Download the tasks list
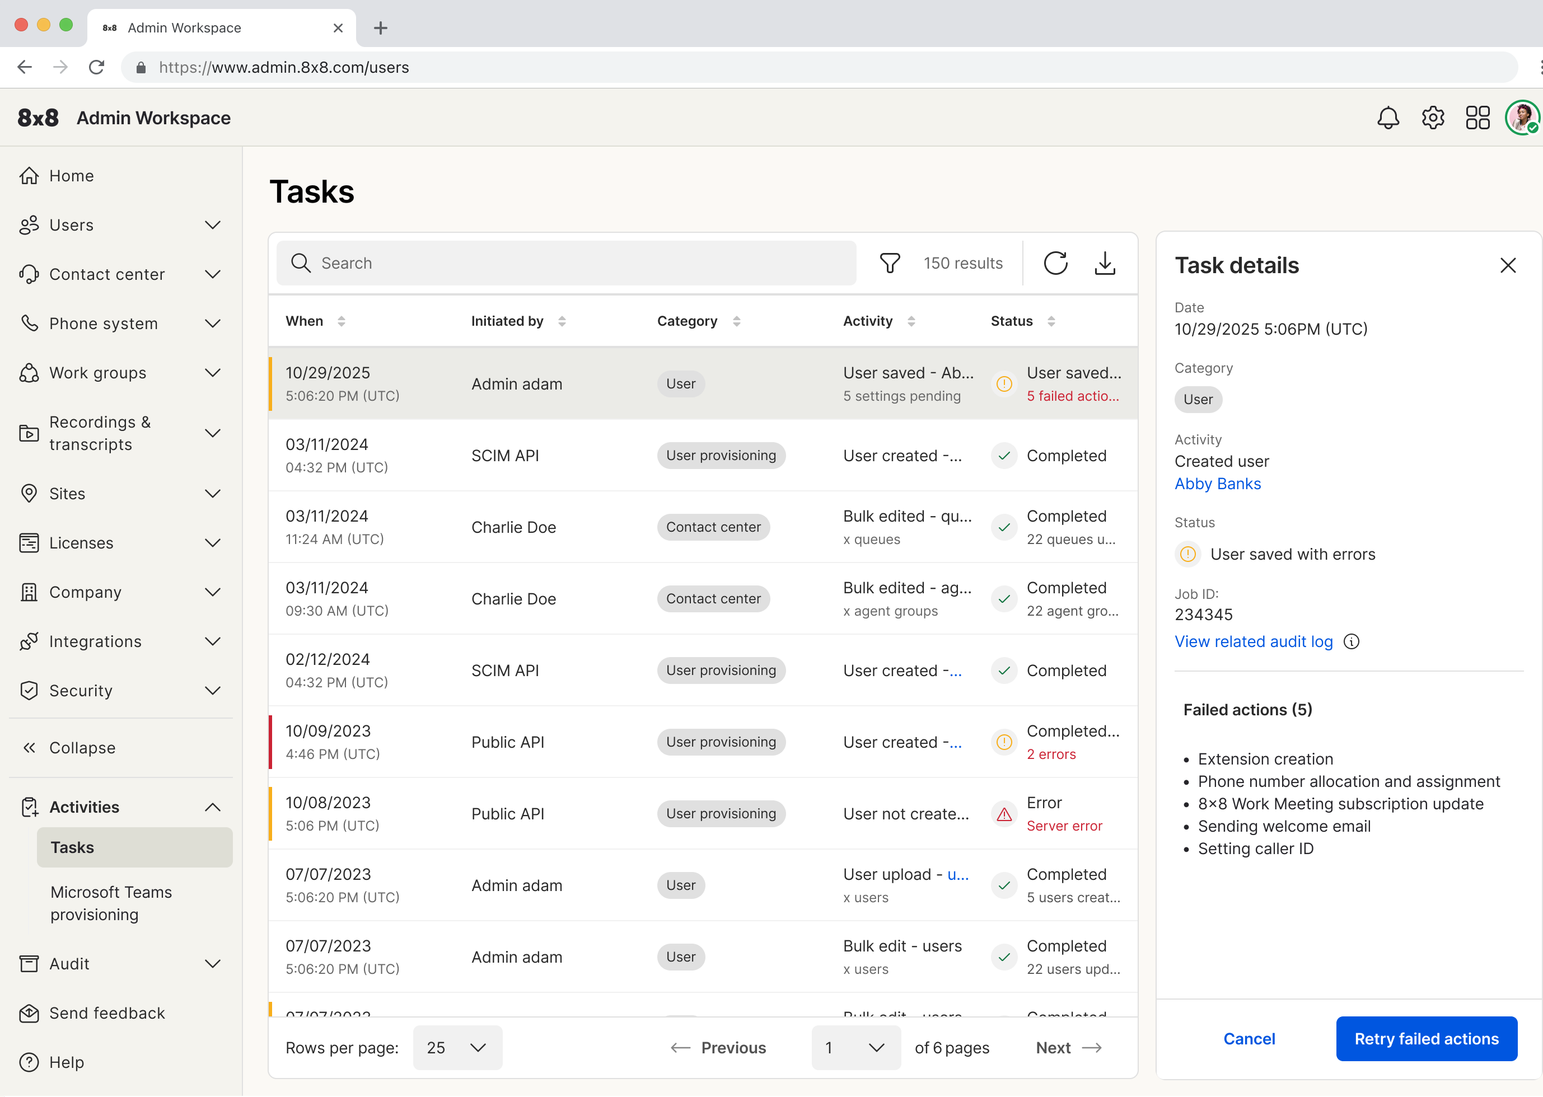The image size is (1543, 1097). coord(1105,262)
